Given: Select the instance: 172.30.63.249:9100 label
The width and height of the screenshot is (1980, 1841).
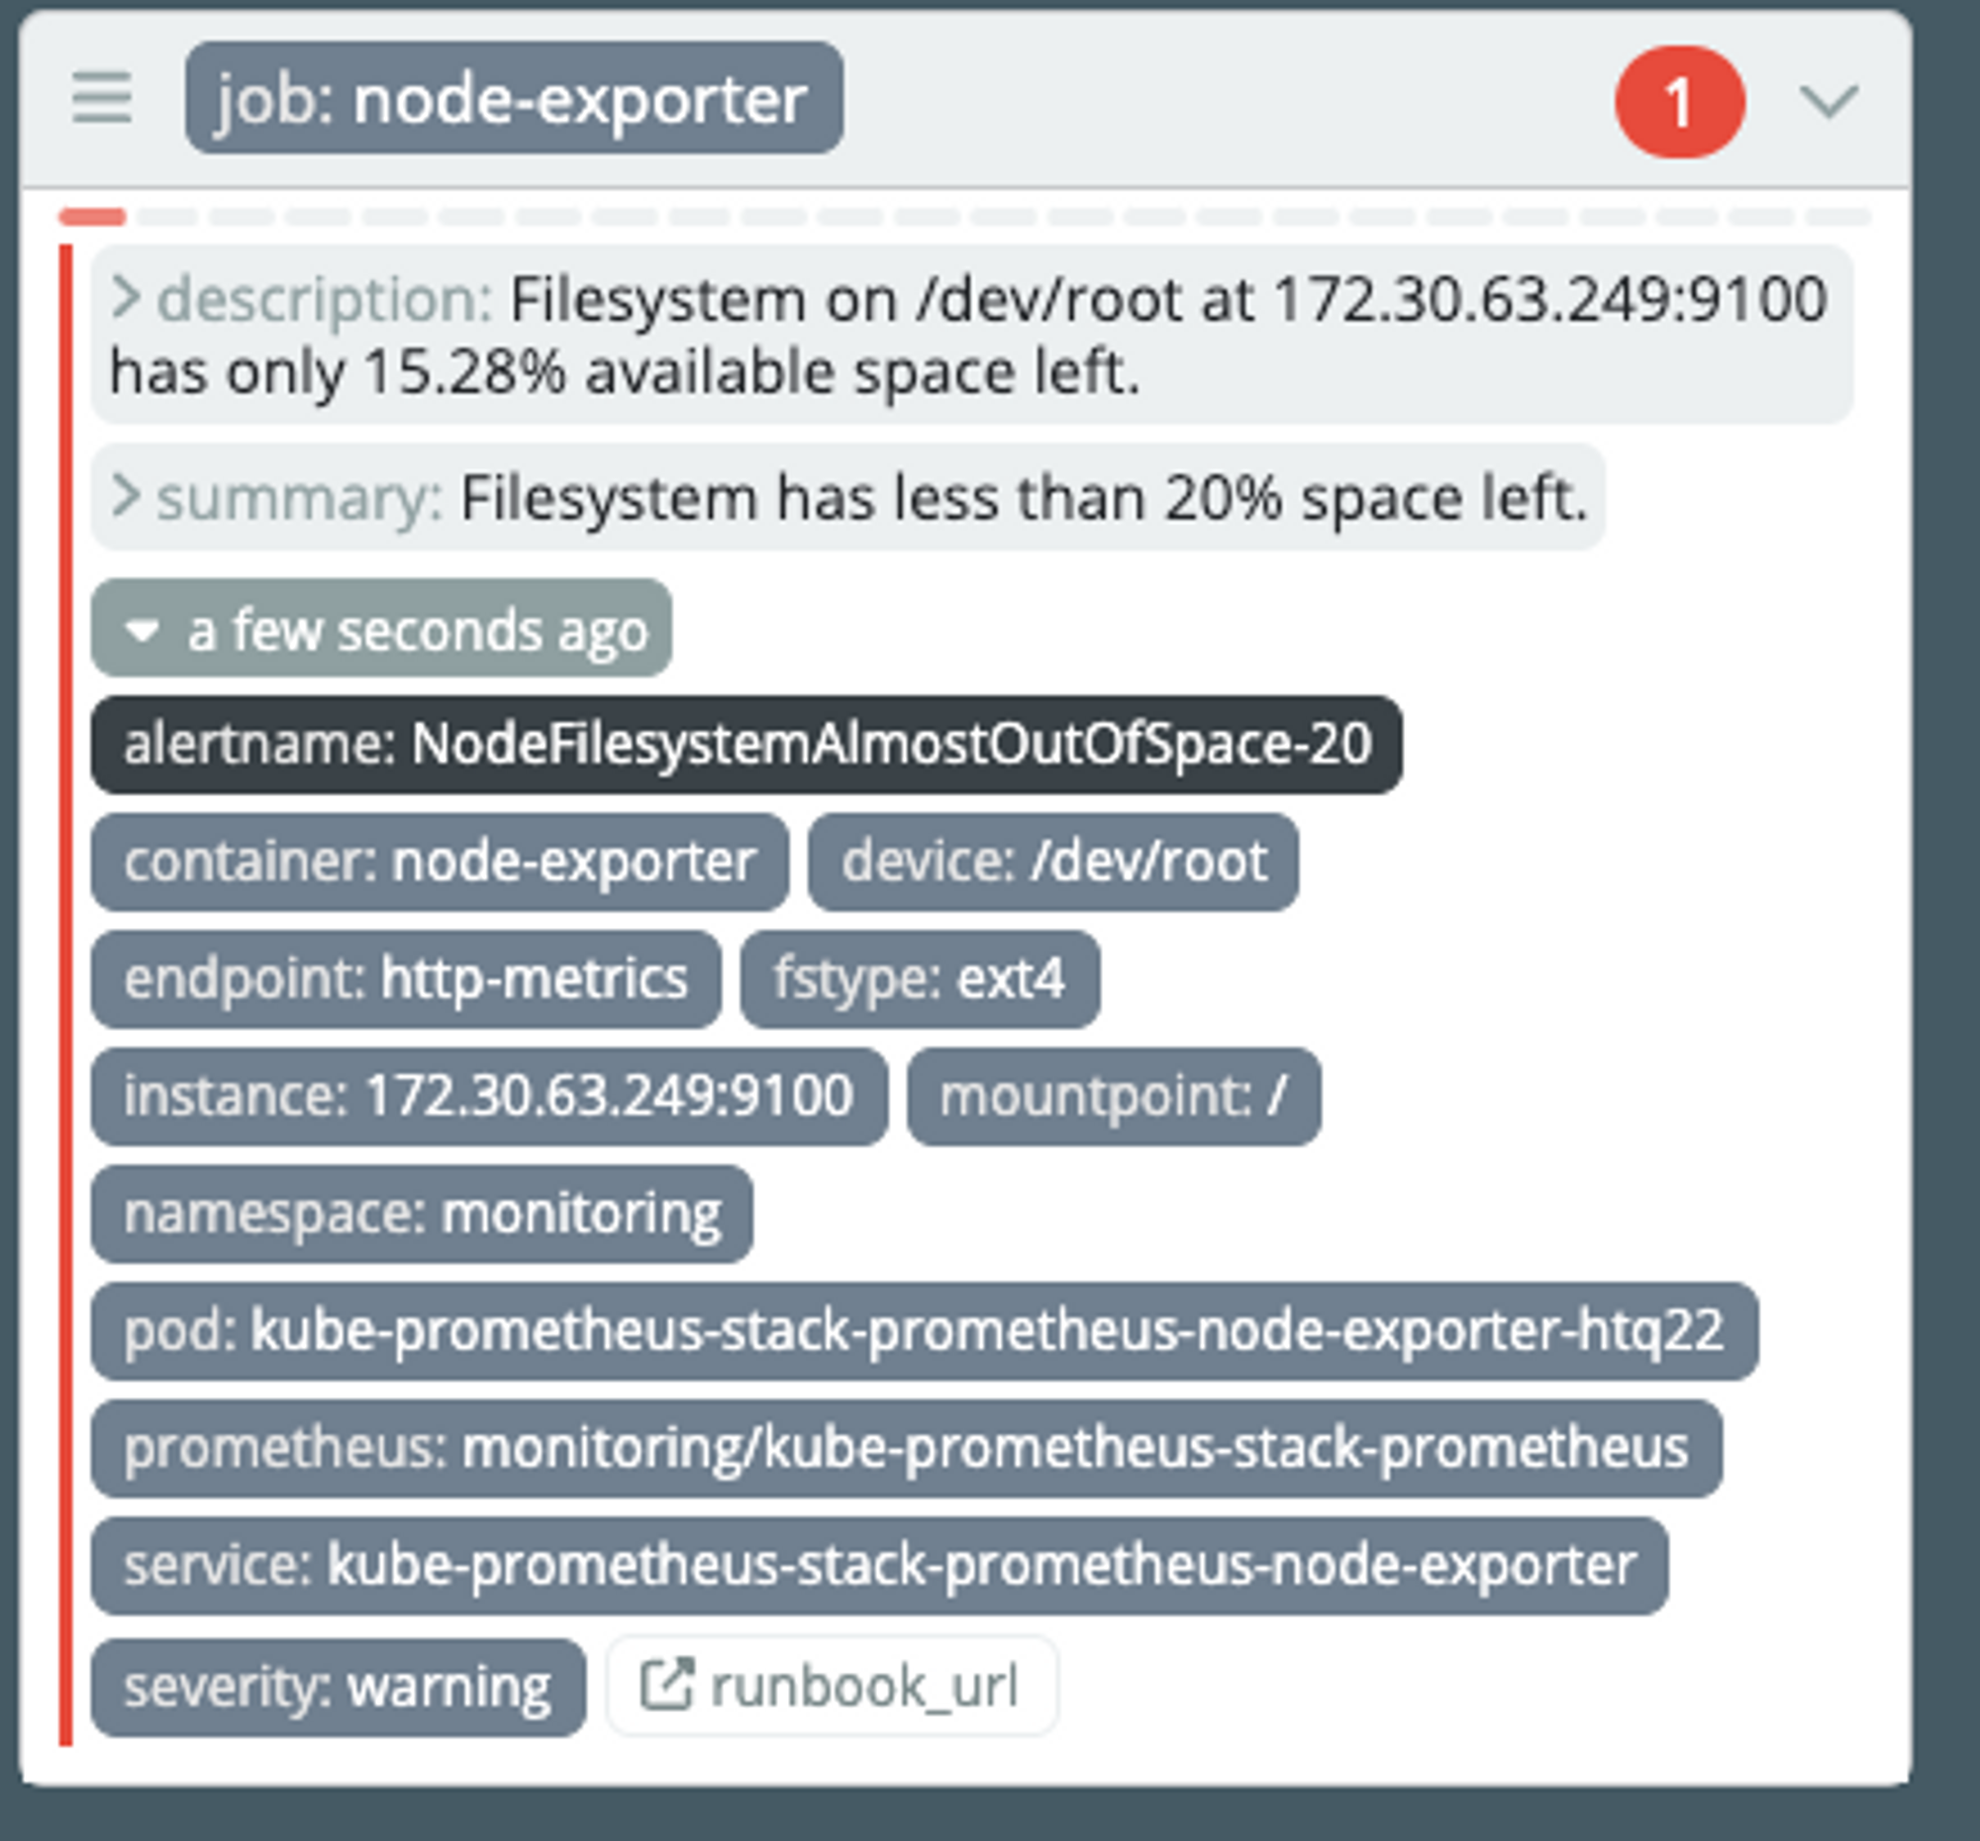Looking at the screenshot, I should [489, 1096].
